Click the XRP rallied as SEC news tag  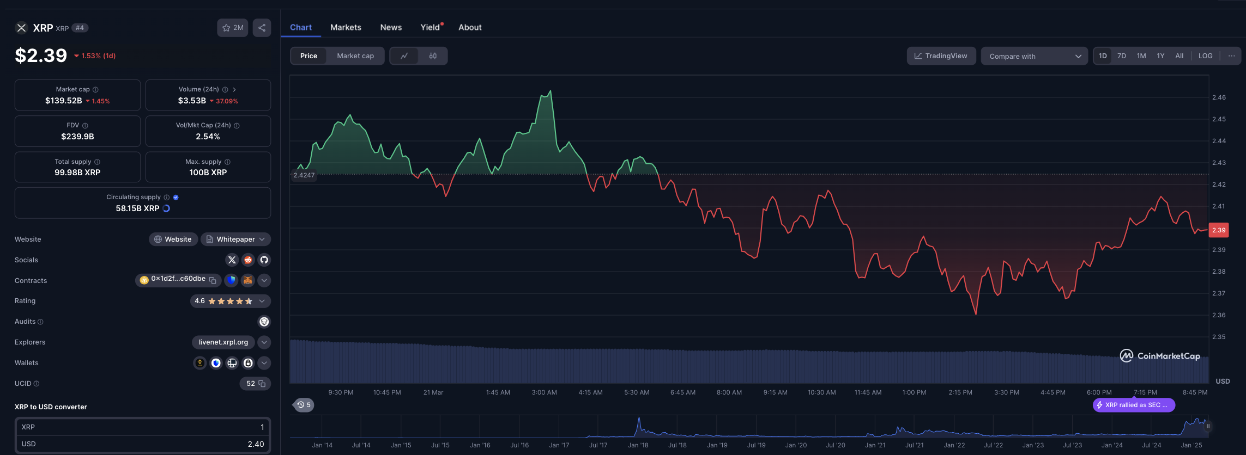click(x=1134, y=405)
